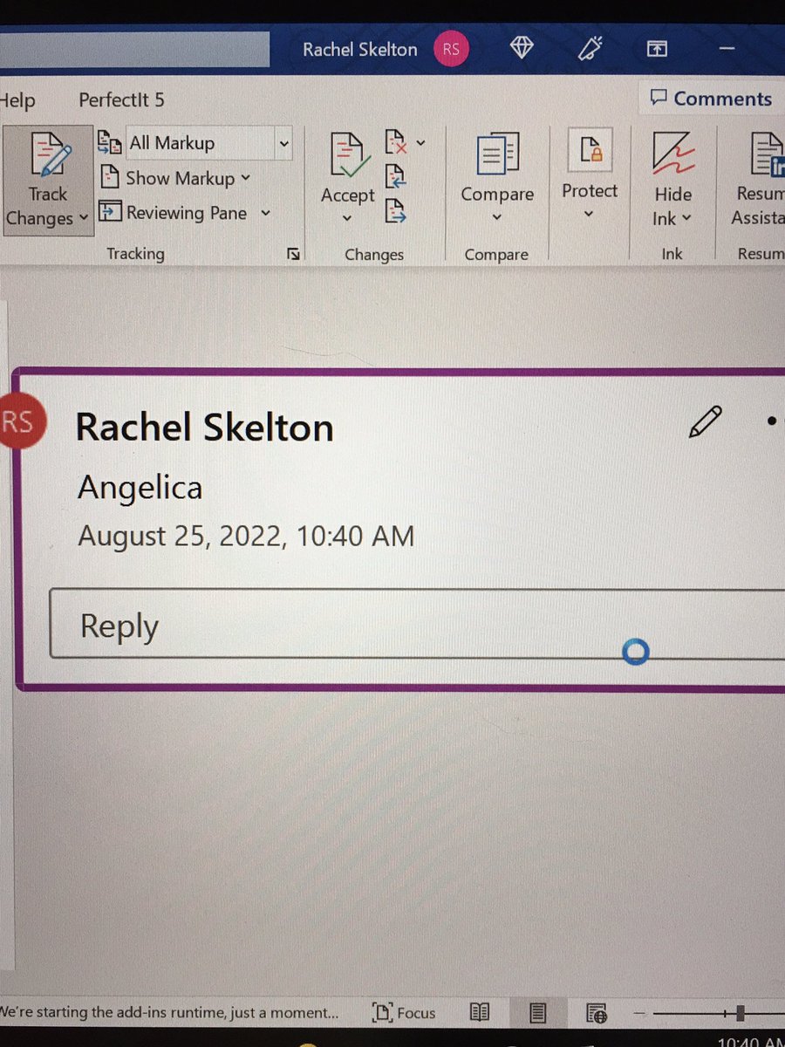Viewport: 785px width, 1047px height.
Task: Select the comment text Angelica
Action: [140, 487]
